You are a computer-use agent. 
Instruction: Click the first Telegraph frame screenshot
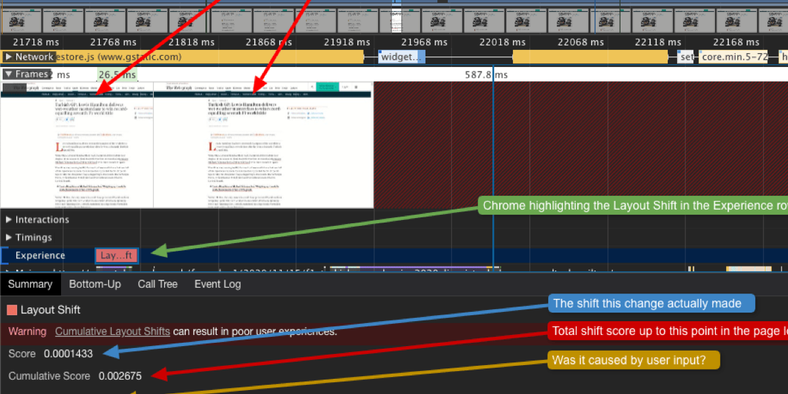pos(77,144)
